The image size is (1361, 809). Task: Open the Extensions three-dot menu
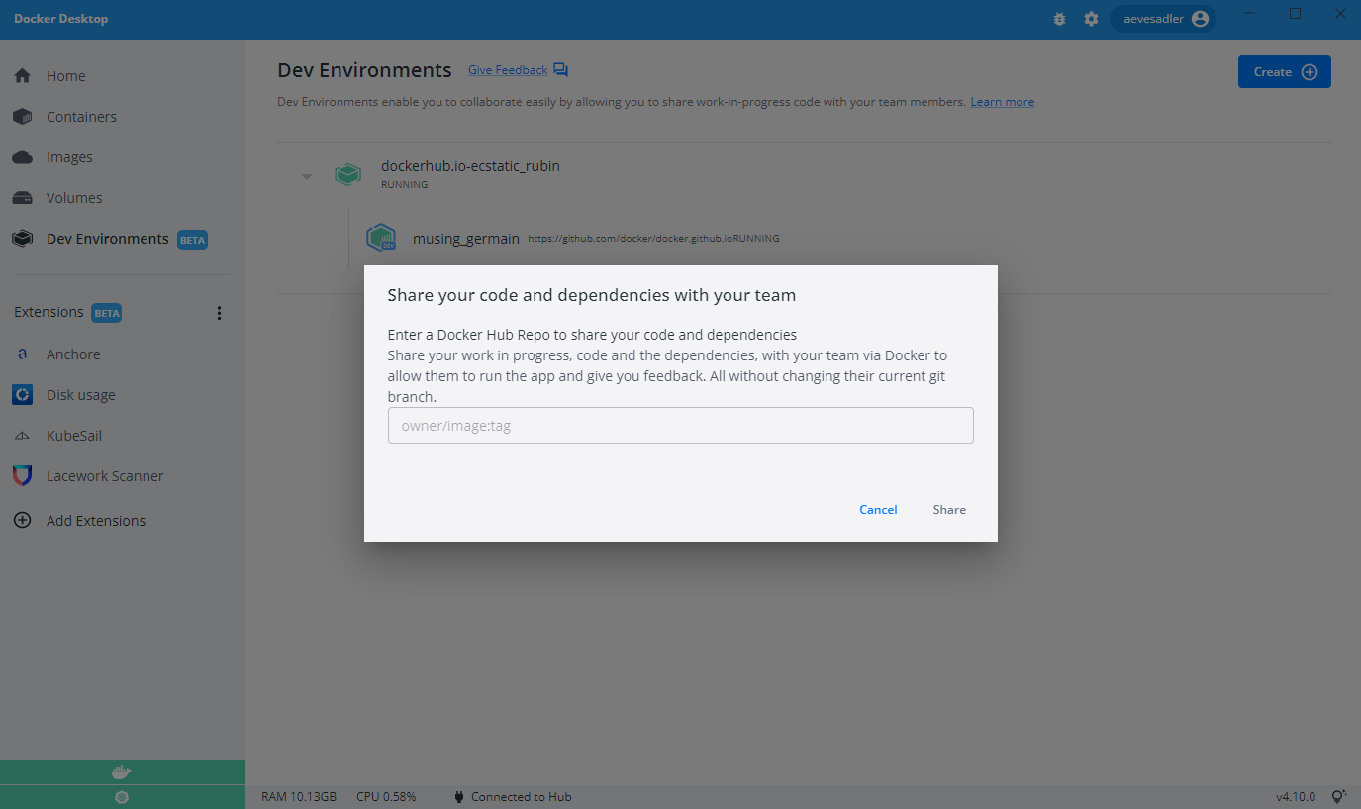click(219, 313)
